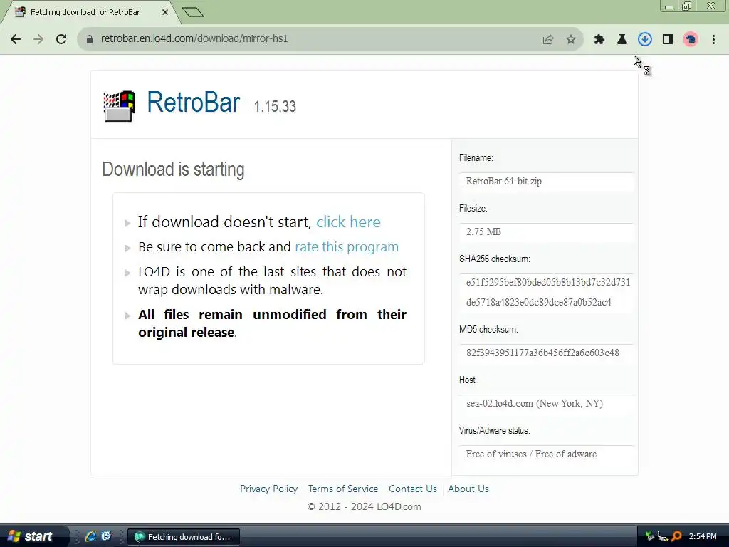Click the SHA256 checksum value
Image resolution: width=729 pixels, height=547 pixels.
point(548,292)
